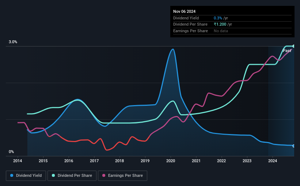
Task: Toggle the Dividend Yield legend button
Action: click(x=26, y=176)
